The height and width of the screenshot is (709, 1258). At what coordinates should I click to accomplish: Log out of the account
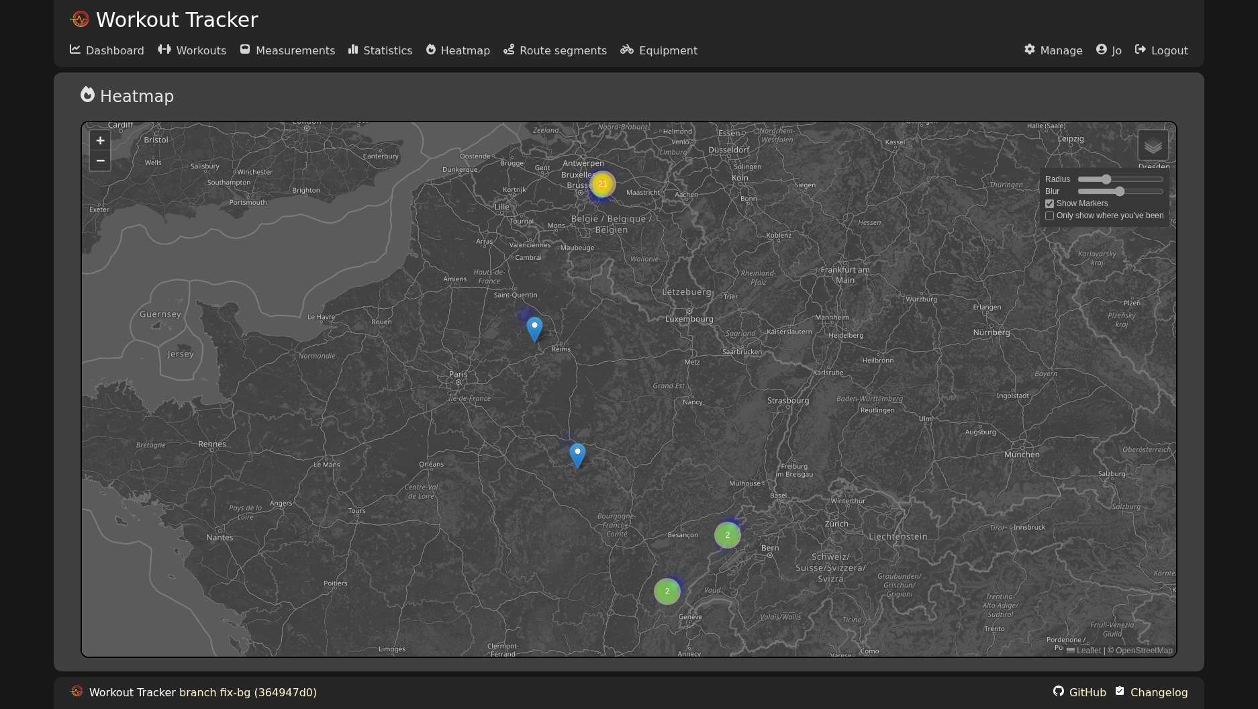coord(1161,50)
